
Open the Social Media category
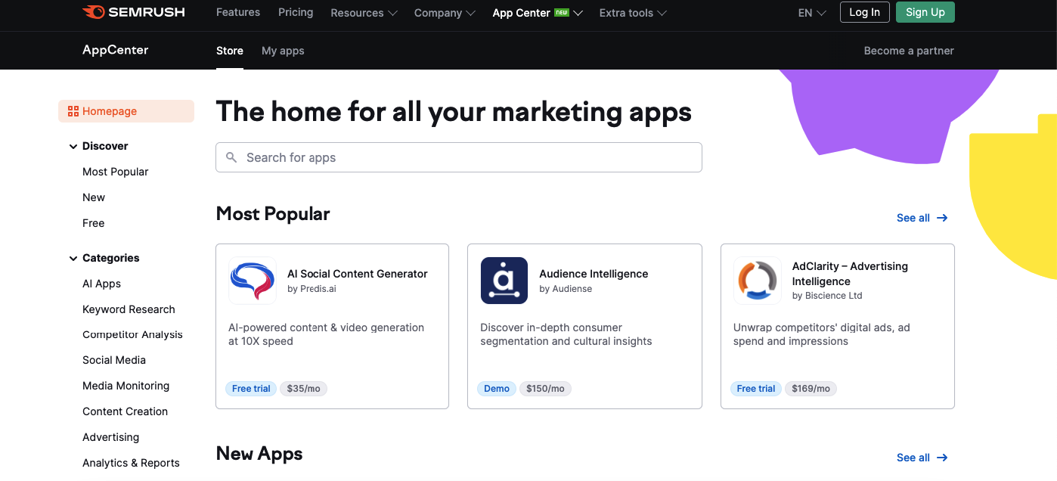click(114, 360)
